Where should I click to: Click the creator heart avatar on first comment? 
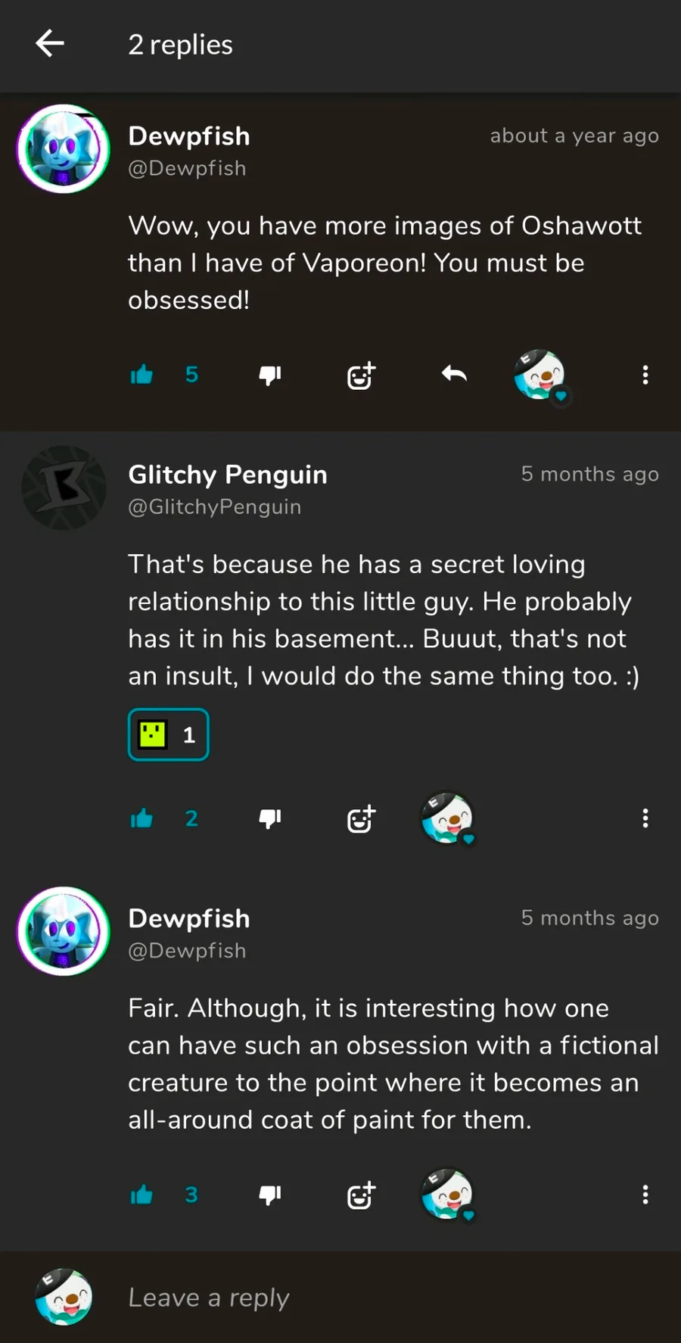(x=540, y=375)
